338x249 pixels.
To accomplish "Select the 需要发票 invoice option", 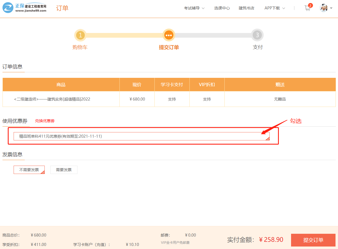I will [64, 170].
